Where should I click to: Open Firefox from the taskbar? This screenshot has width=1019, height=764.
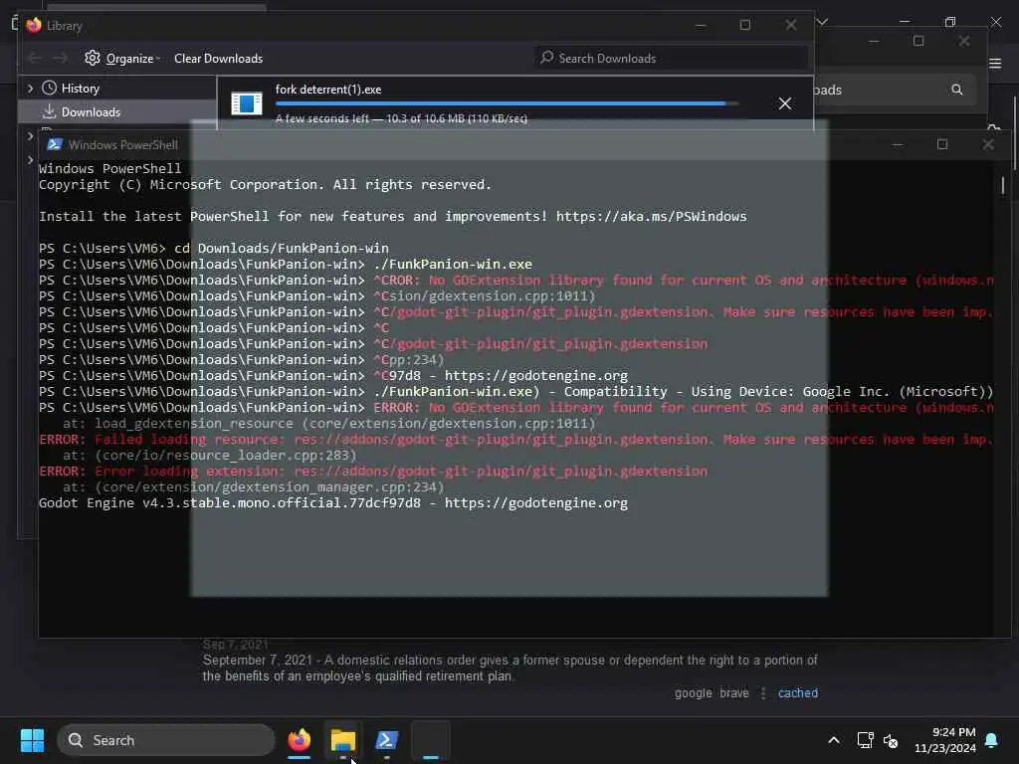pyautogui.click(x=299, y=740)
